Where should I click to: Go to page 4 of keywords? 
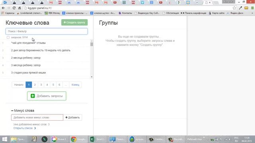tap(47, 85)
